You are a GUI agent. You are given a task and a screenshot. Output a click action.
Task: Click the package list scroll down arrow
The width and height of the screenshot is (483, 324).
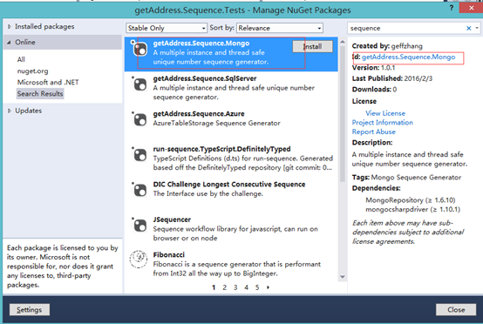(343, 277)
